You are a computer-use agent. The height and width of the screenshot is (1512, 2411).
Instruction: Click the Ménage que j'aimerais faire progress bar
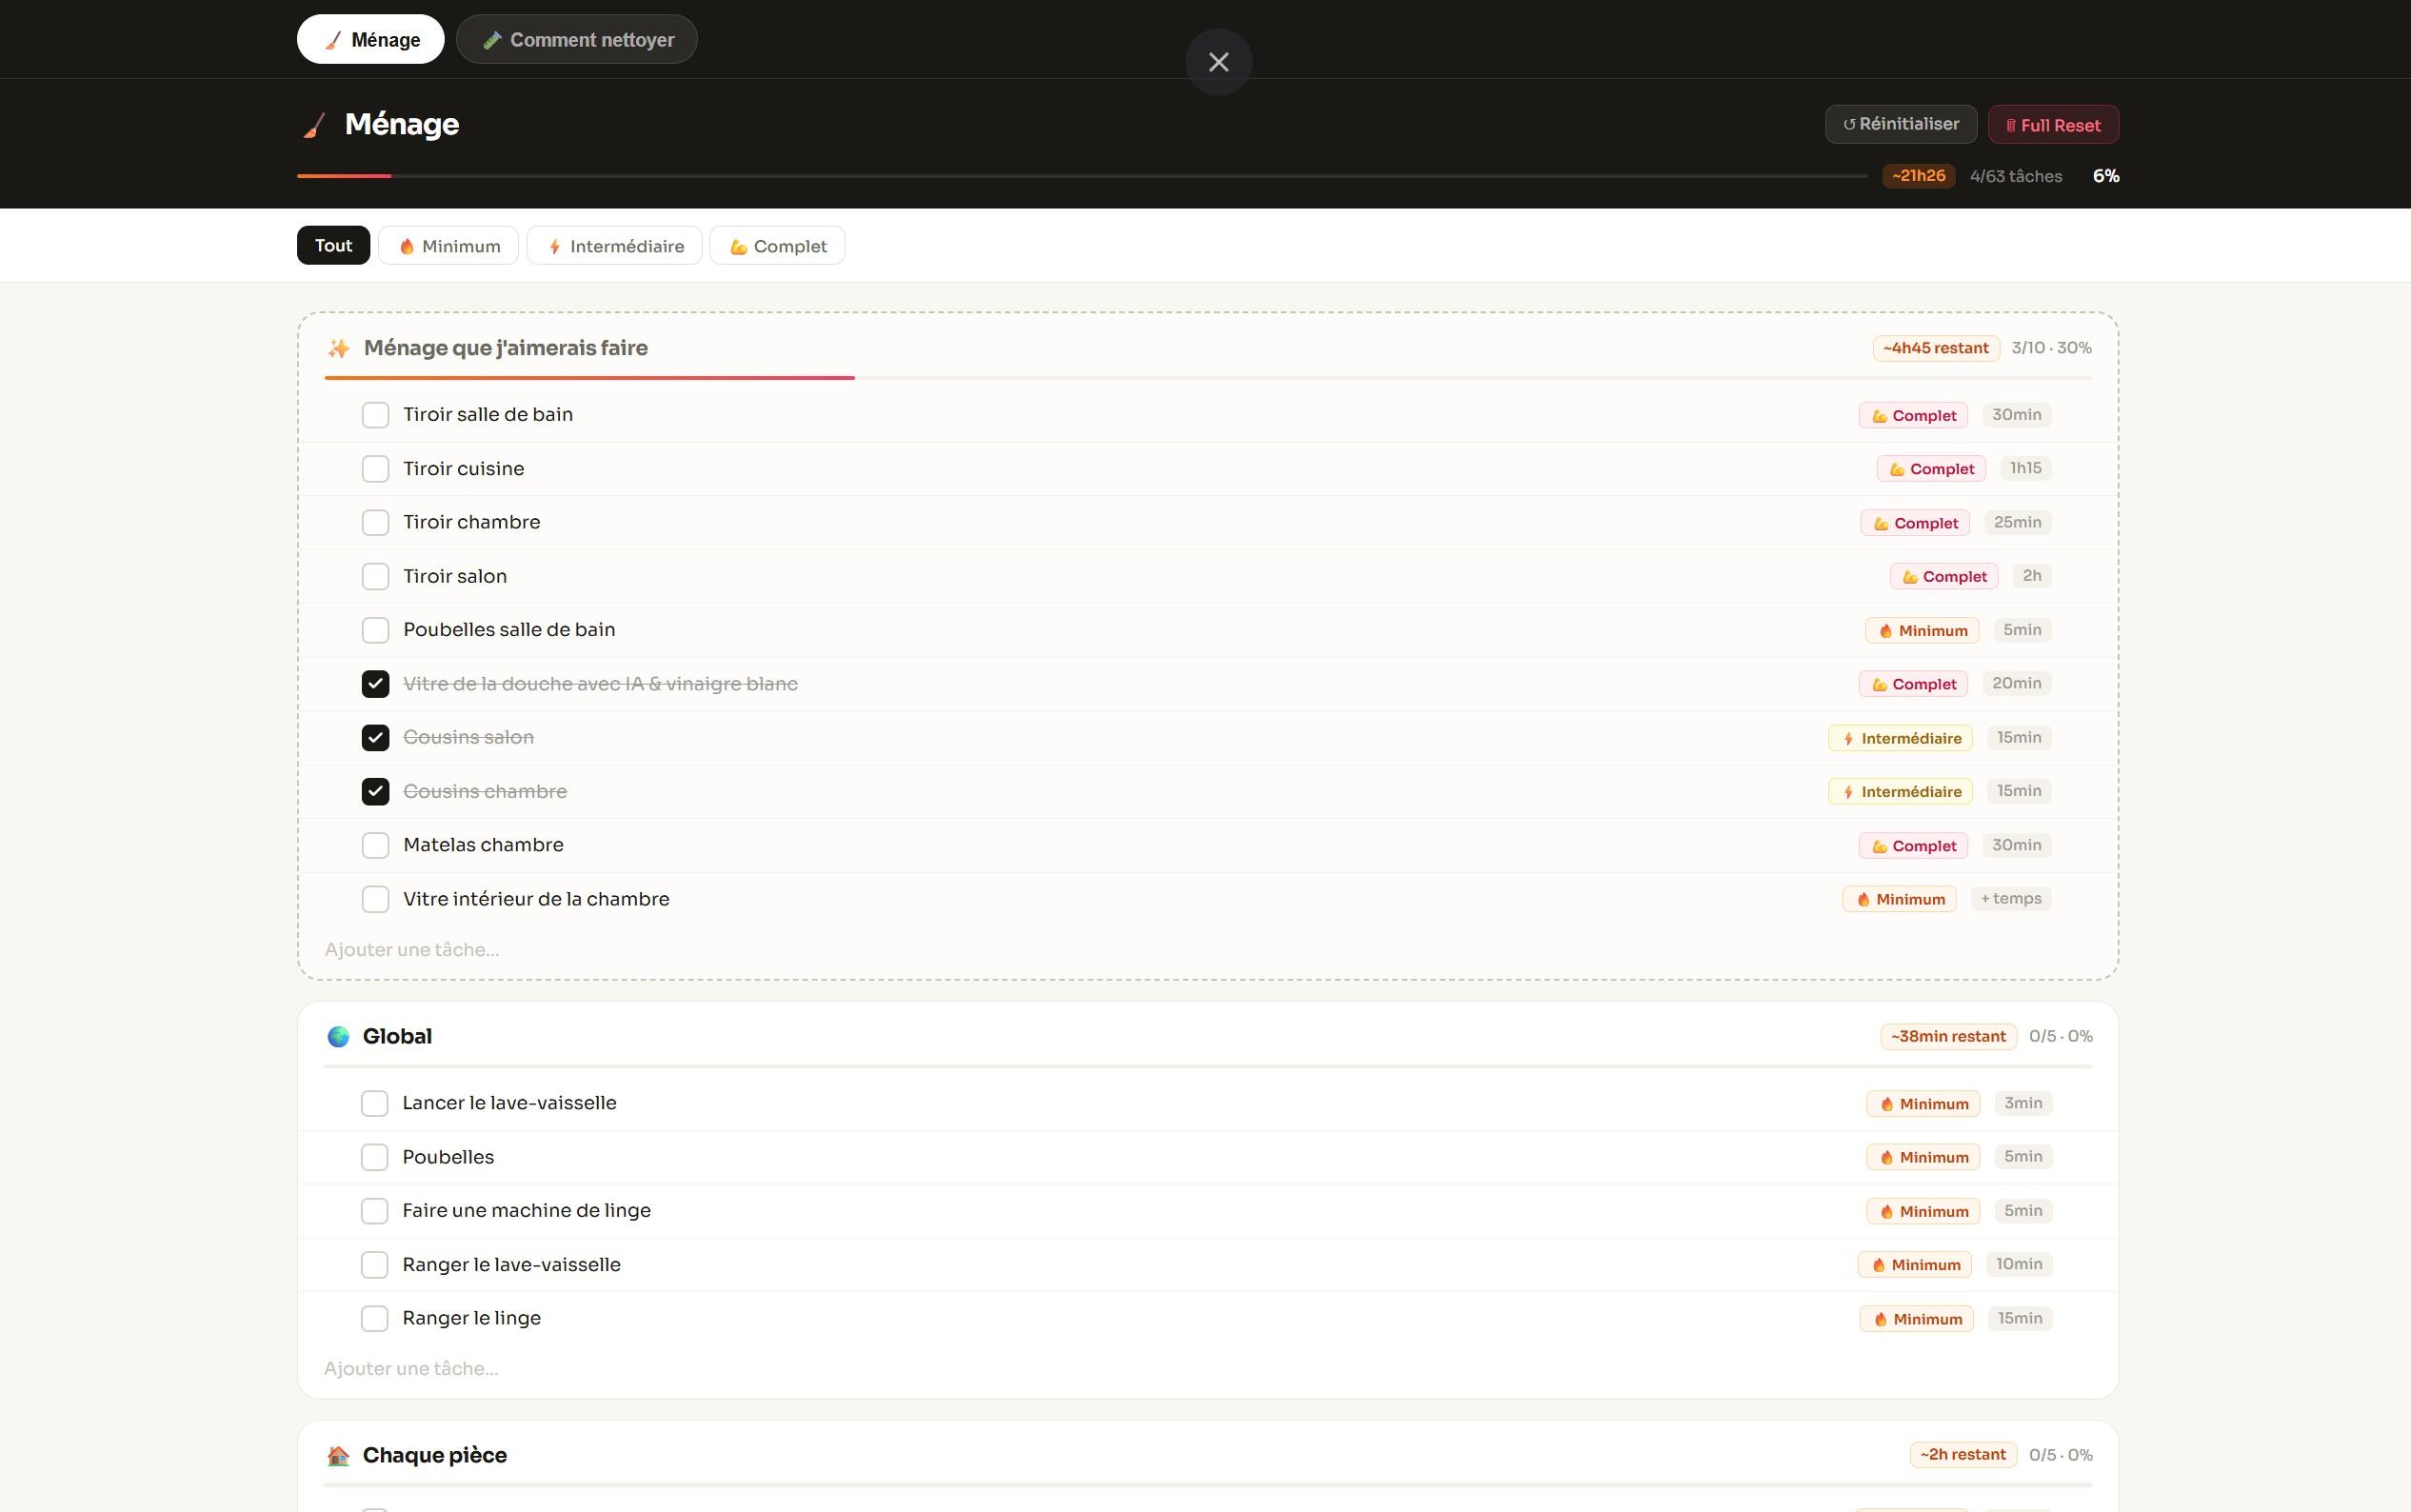1208,378
